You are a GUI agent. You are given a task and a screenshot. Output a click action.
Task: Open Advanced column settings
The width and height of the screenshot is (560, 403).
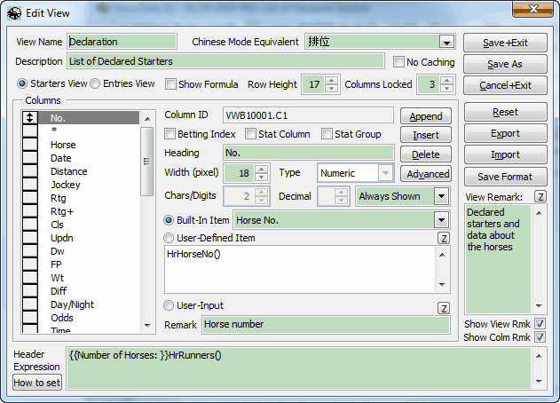[426, 174]
